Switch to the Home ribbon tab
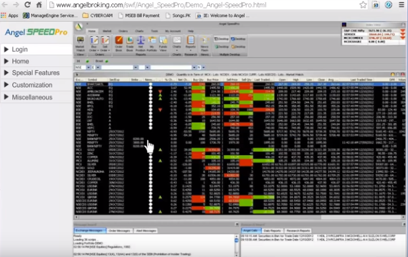 (92, 31)
